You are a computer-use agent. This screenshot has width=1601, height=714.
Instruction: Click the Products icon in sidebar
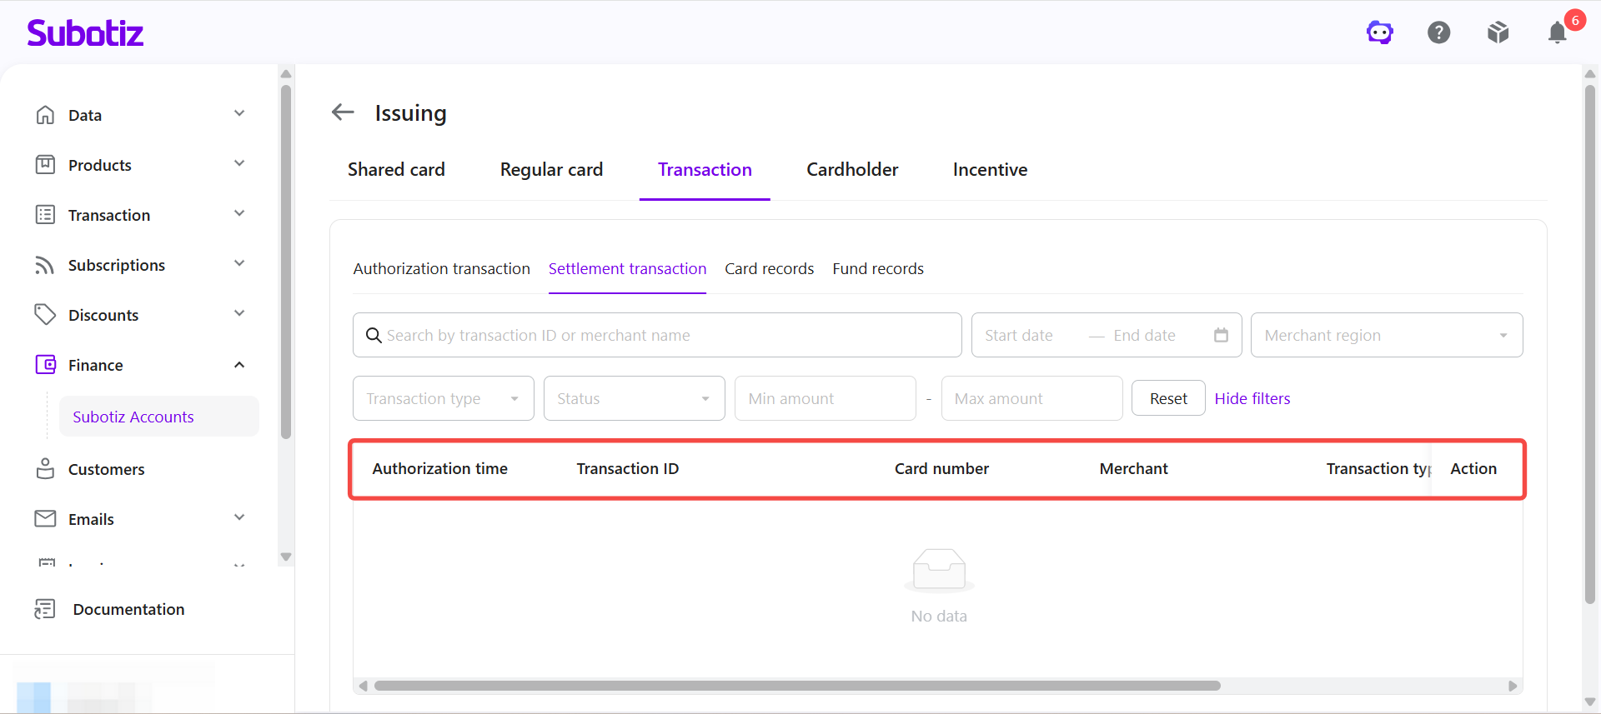45,165
